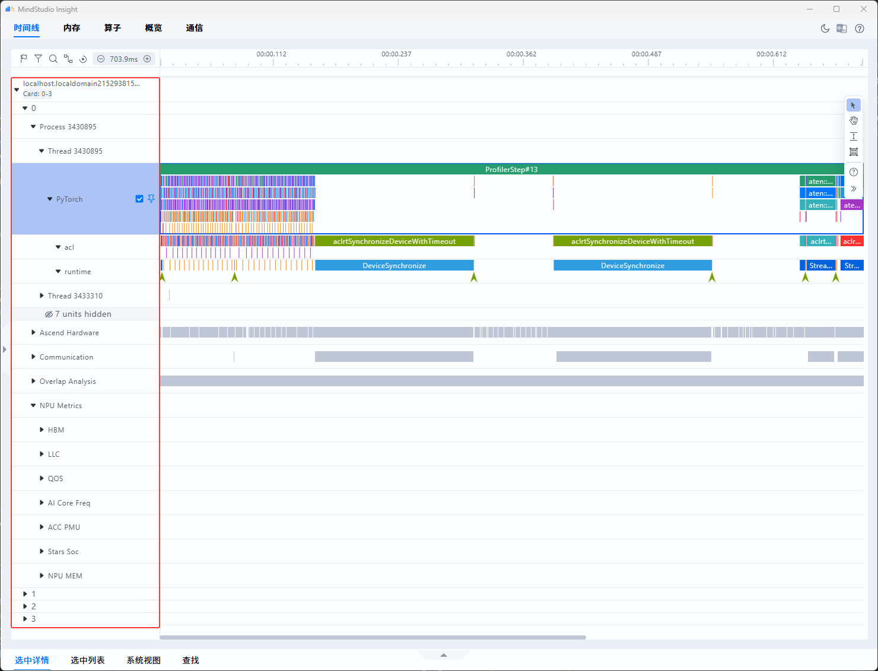Collapse the acl lane
Screen dimensions: 878x671
coord(58,247)
